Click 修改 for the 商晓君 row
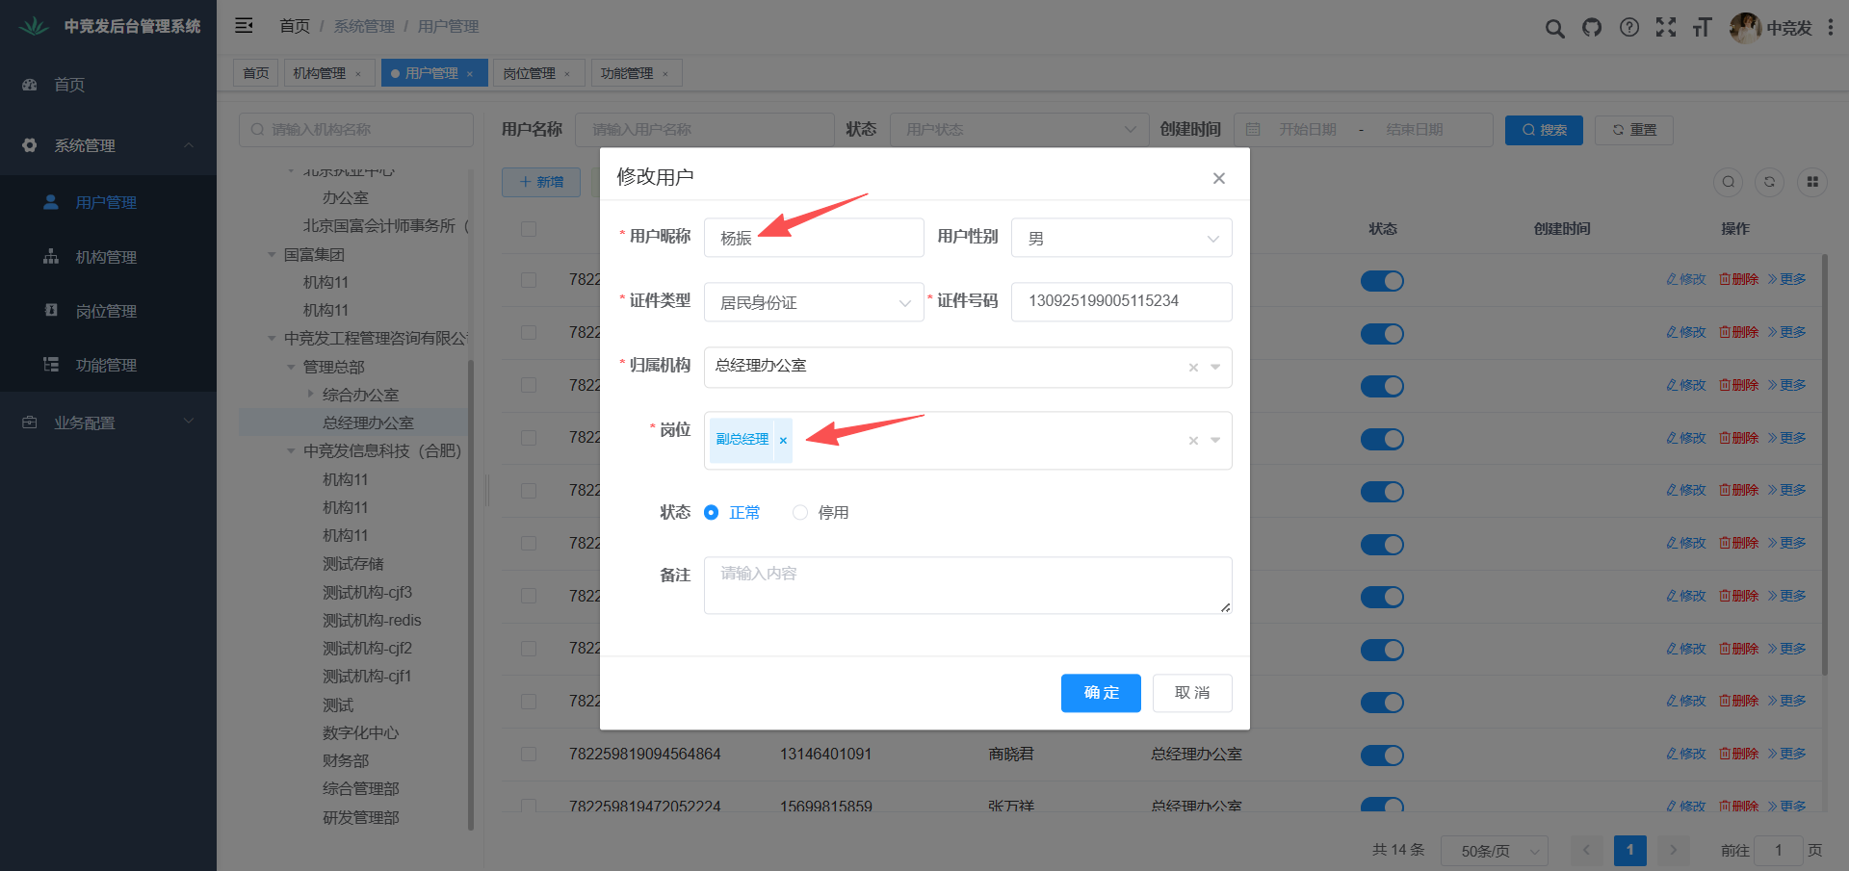The image size is (1849, 871). (1686, 754)
